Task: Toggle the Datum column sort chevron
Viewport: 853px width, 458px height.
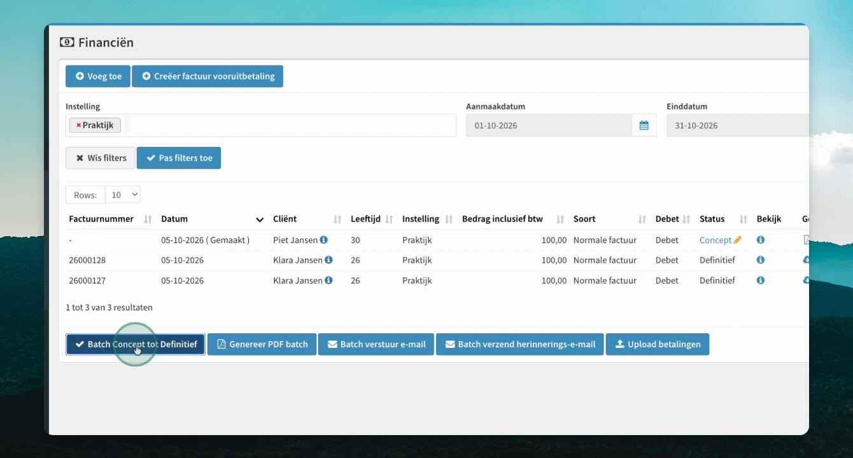Action: [x=260, y=219]
